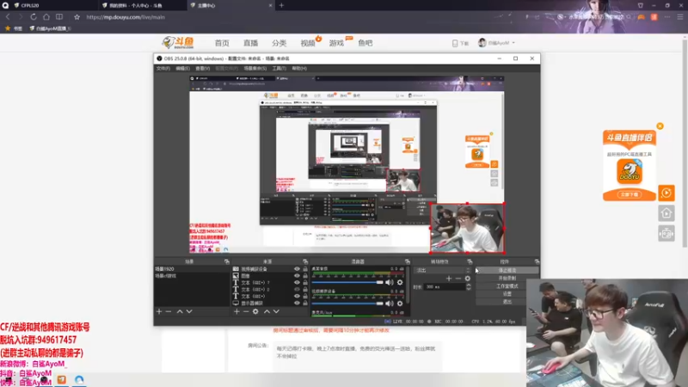This screenshot has height=387, width=688.
Task: Reload the browser page
Action: click(34, 16)
